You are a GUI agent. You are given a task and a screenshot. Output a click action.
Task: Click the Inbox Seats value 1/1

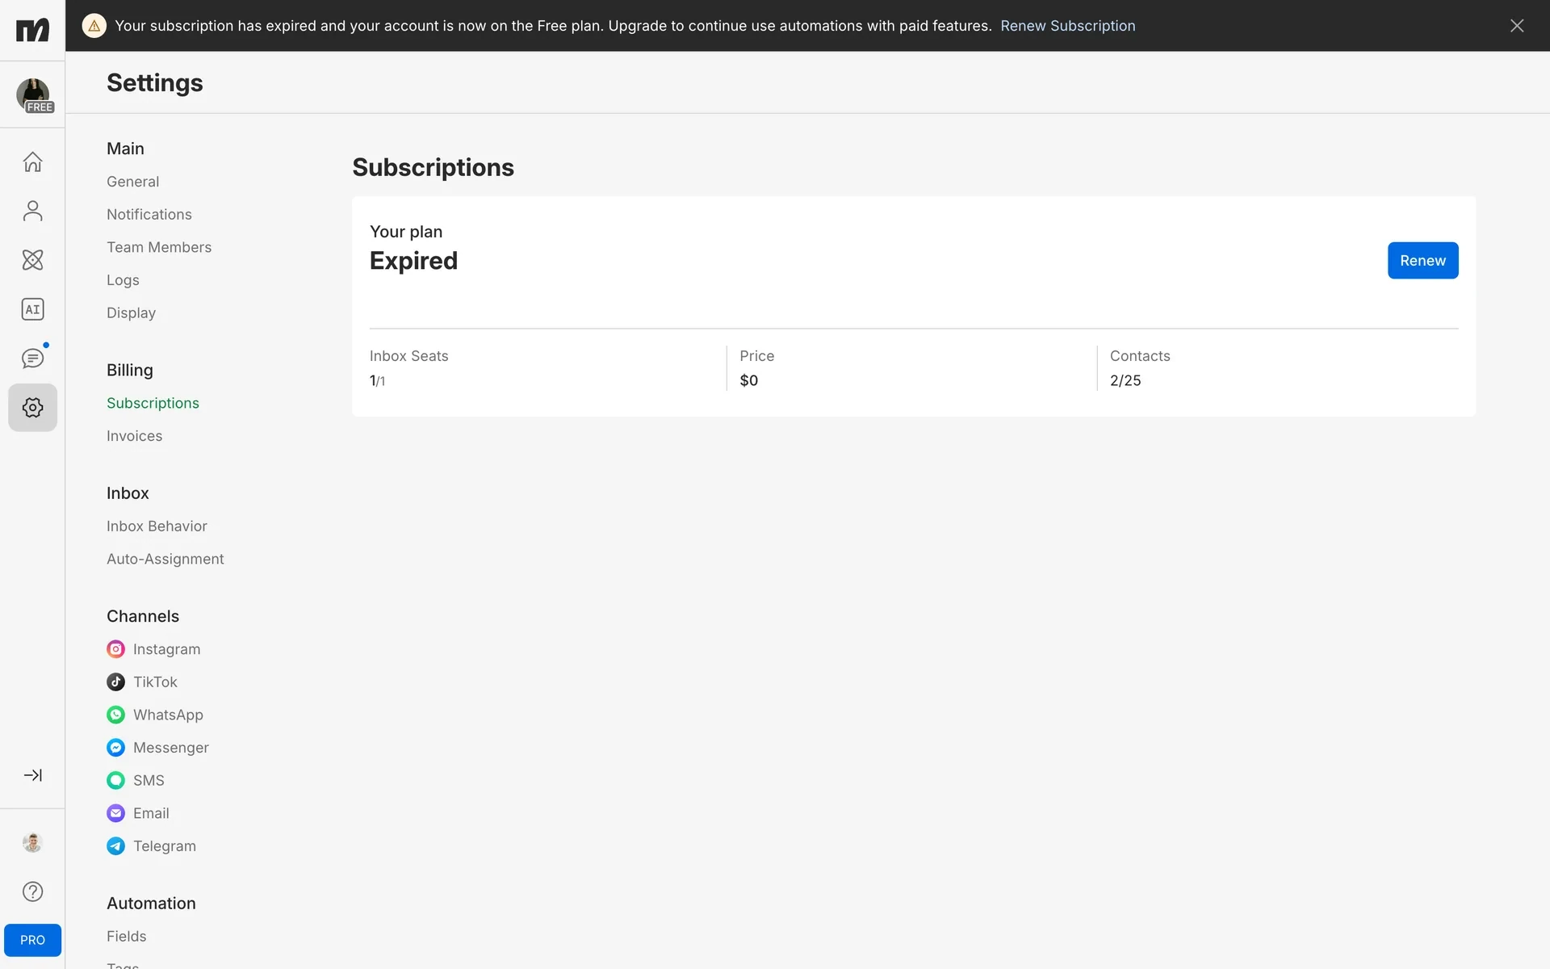377,380
